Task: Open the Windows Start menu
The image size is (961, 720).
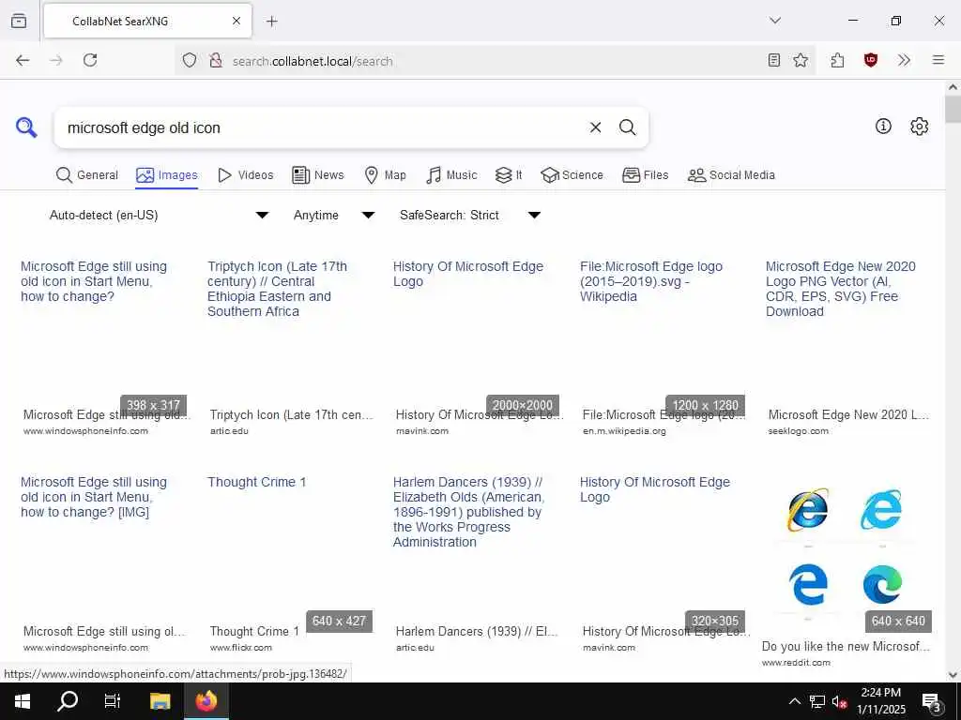Action: pyautogui.click(x=23, y=701)
